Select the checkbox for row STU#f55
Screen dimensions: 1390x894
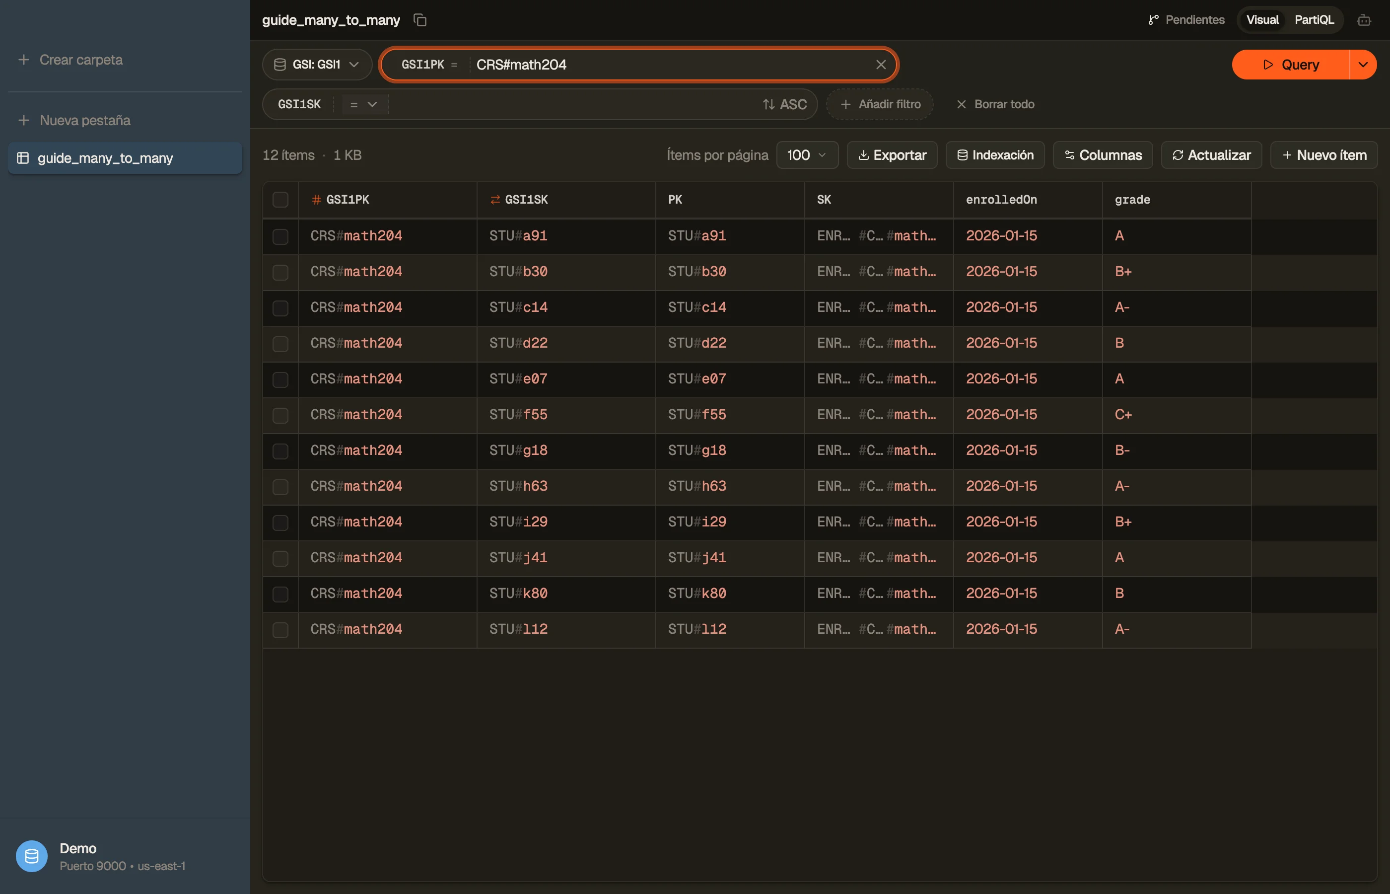pos(280,415)
